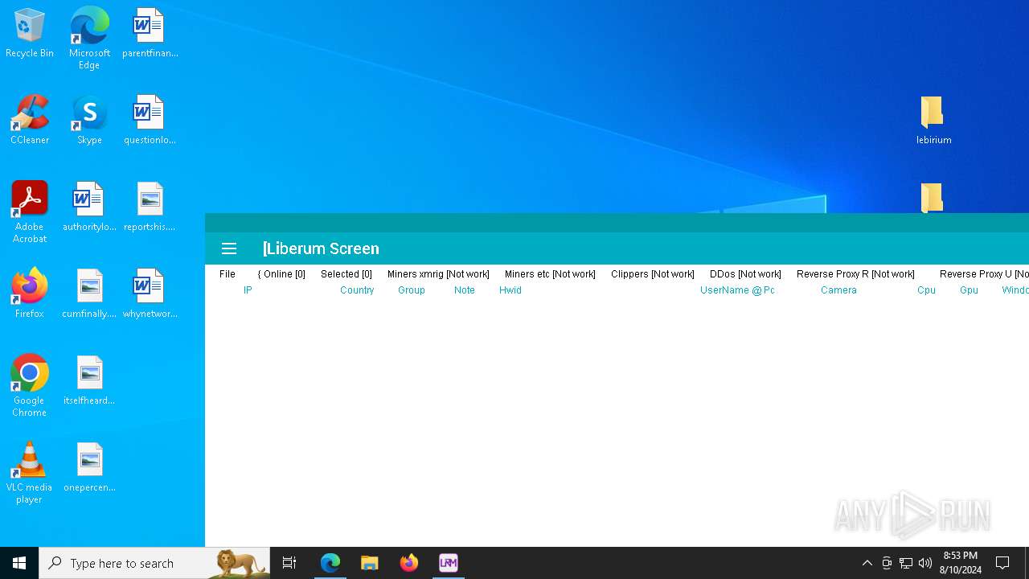Open the network status tray icon
The image size is (1029, 579).
click(x=906, y=563)
